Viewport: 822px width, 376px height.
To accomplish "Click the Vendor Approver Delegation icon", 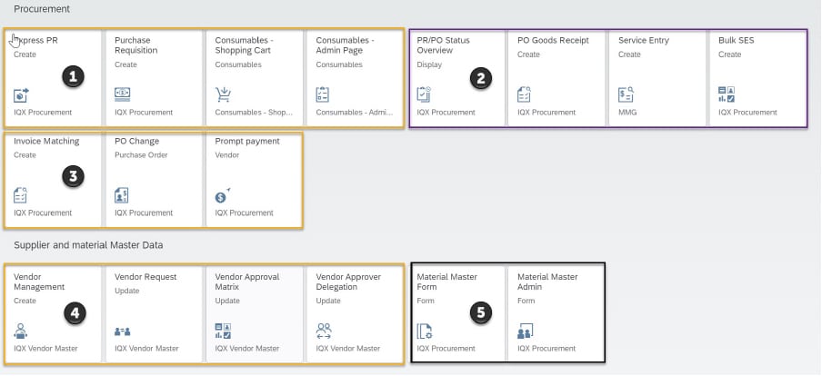I will pos(324,331).
